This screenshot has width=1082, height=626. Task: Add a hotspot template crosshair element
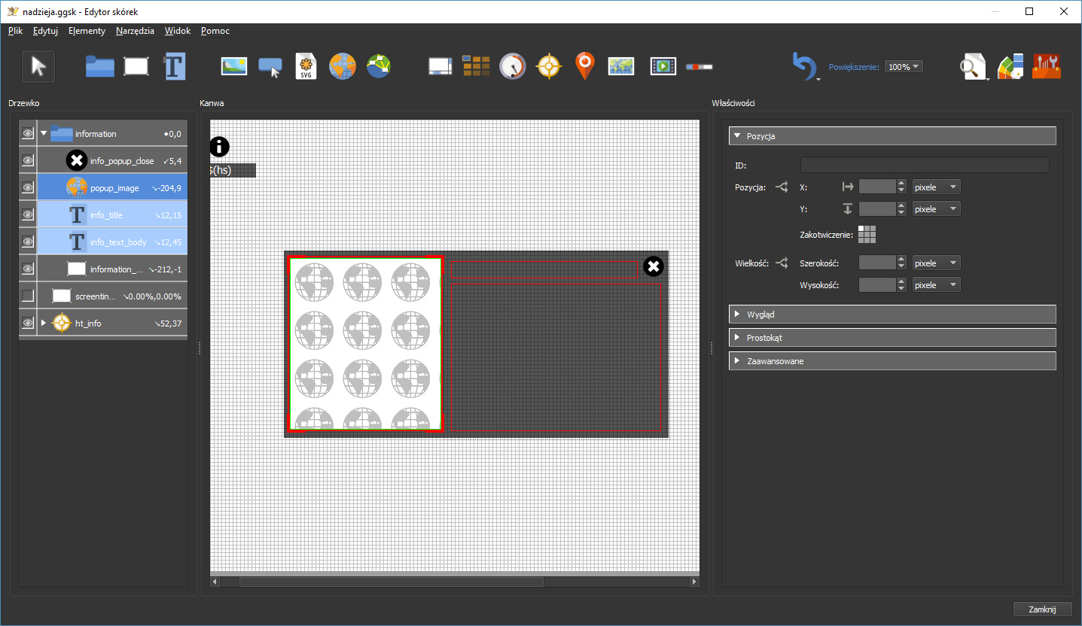[549, 66]
